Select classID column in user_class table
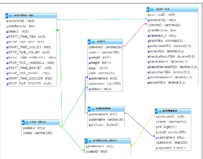203x159 pixels. point(34,128)
